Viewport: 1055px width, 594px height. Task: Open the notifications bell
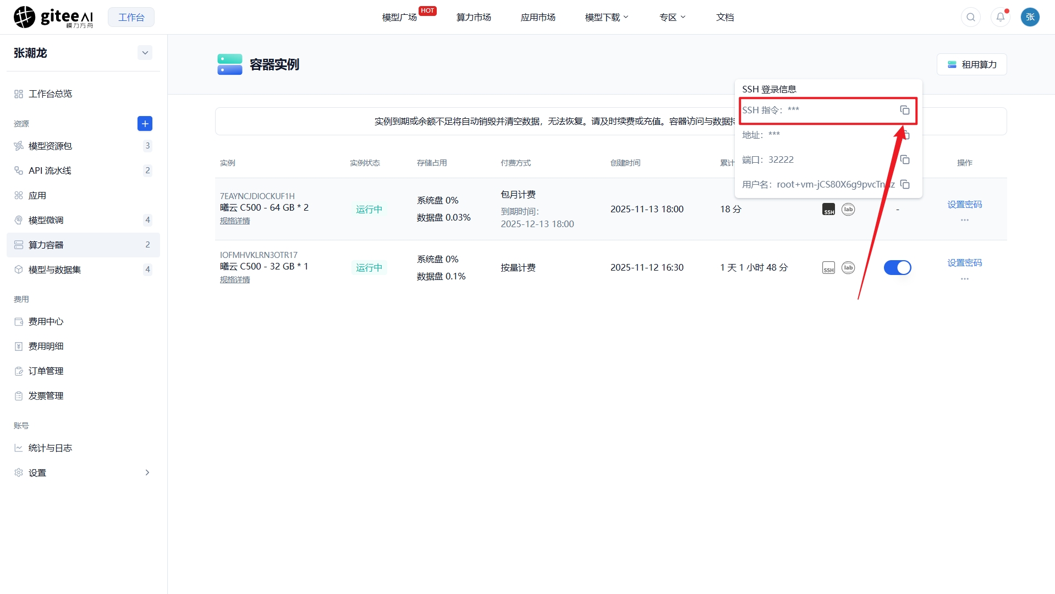(1001, 17)
